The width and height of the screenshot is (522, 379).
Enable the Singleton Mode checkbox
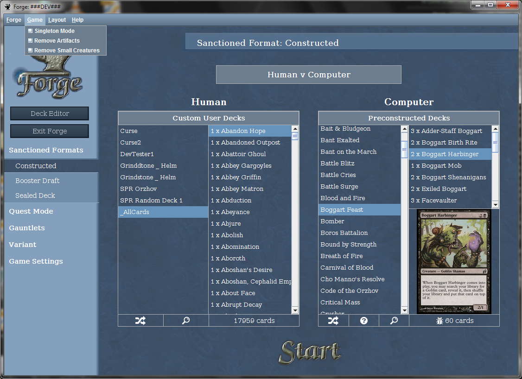click(31, 31)
